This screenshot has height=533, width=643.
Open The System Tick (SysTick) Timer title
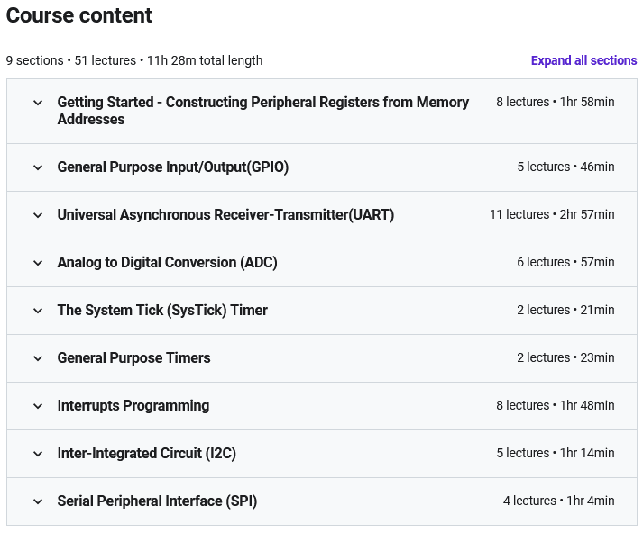click(x=162, y=311)
